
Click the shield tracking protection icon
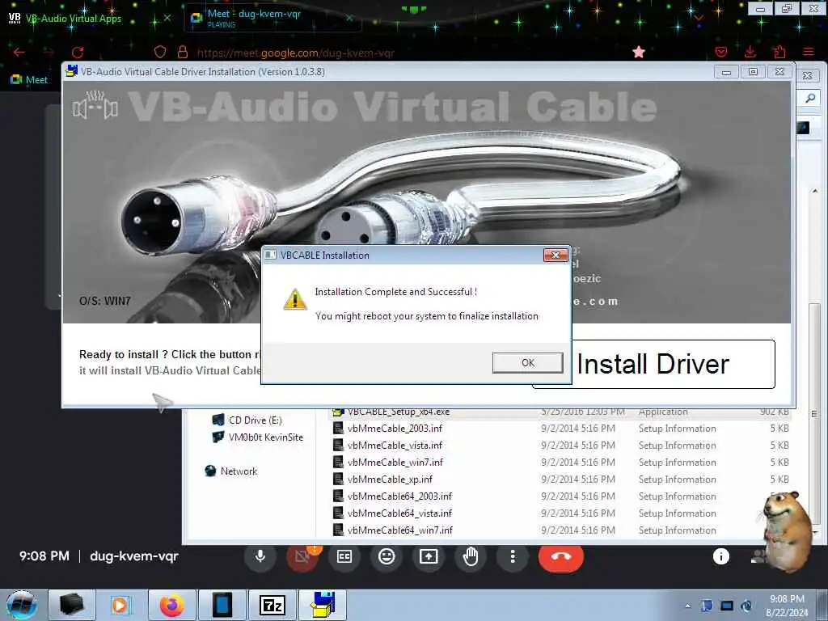[x=160, y=52]
